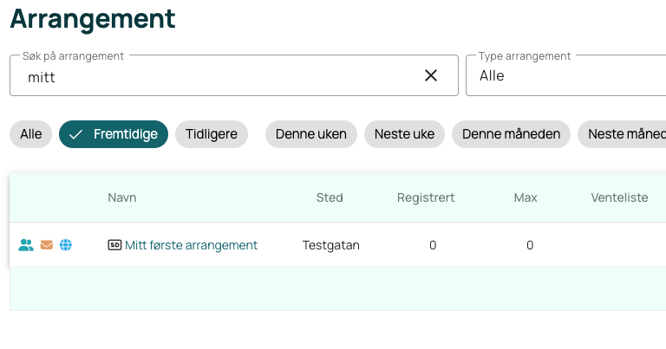
Task: Sort by the Navn column header
Action: point(122,197)
